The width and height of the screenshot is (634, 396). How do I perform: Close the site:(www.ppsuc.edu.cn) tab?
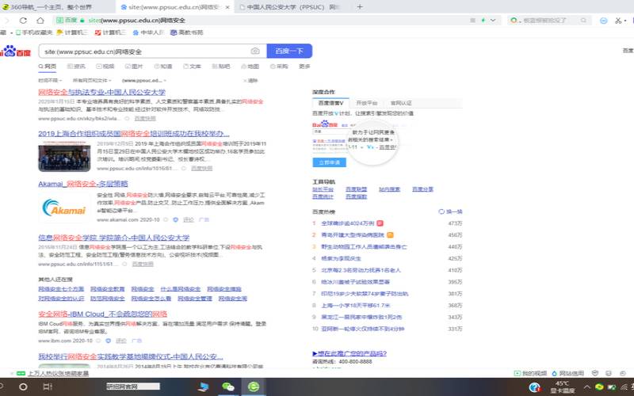(x=227, y=7)
